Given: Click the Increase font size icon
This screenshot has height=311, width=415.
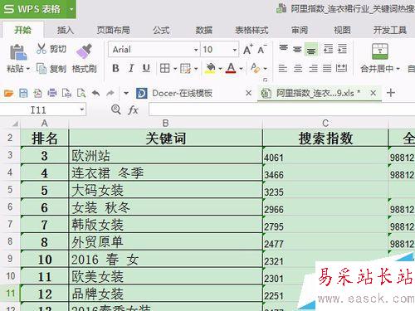Looking at the screenshot, I should (x=248, y=50).
